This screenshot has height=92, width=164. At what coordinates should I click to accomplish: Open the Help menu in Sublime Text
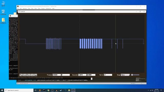click(x=53, y=8)
